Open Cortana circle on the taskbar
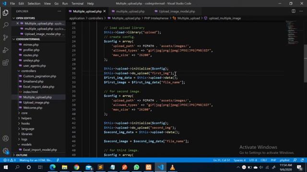 click(x=29, y=167)
